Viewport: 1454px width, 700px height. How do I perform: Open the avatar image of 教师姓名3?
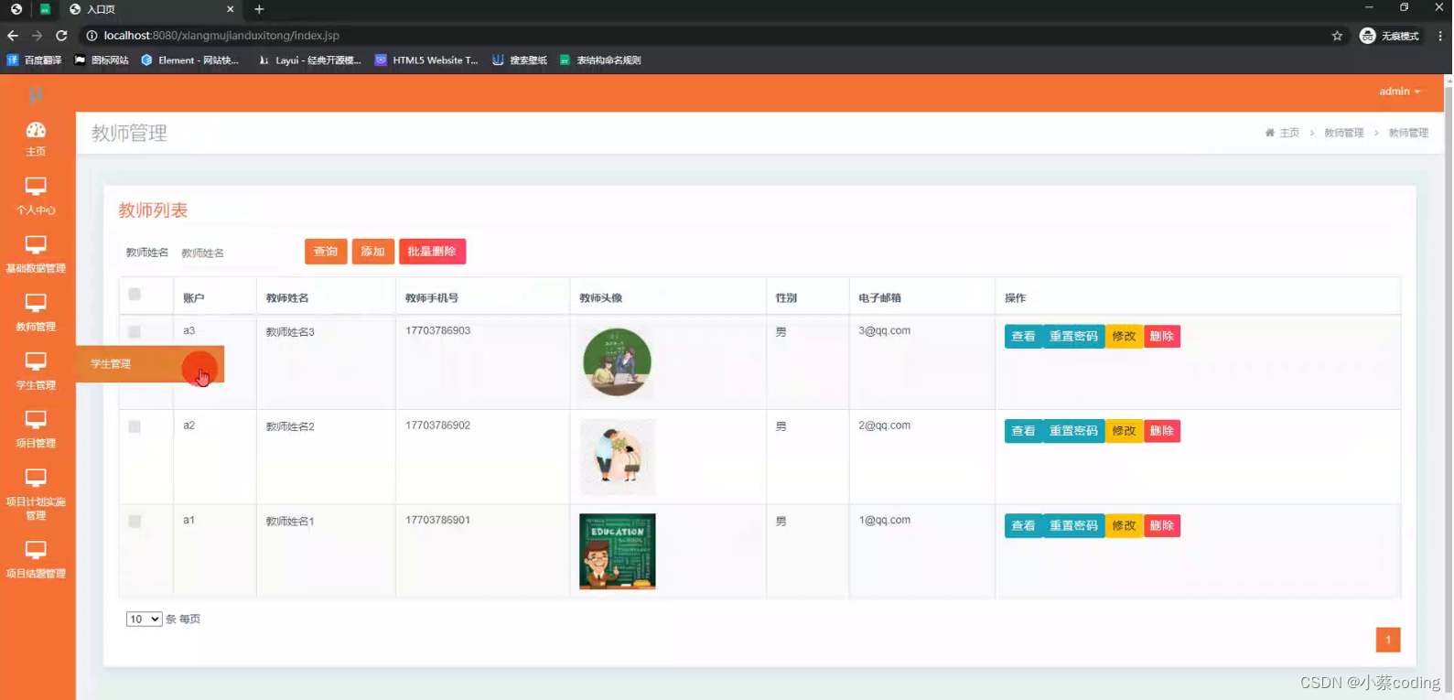point(617,362)
